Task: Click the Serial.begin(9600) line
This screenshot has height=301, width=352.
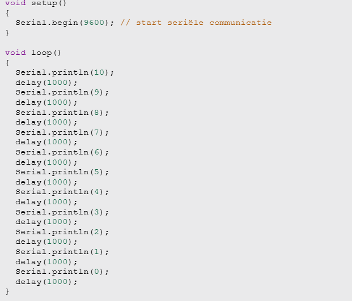Action: tap(65, 23)
